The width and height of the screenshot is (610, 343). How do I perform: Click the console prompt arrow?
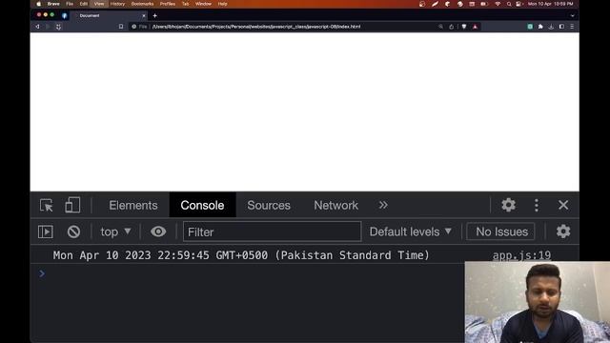pos(42,273)
